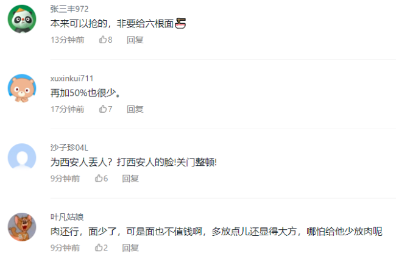Click the noodle bowl emoji

point(180,24)
